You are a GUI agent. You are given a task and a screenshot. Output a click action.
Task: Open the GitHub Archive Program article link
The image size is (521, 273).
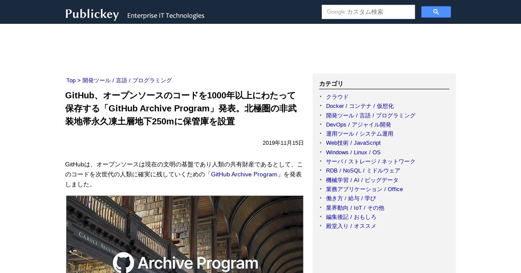point(244,174)
